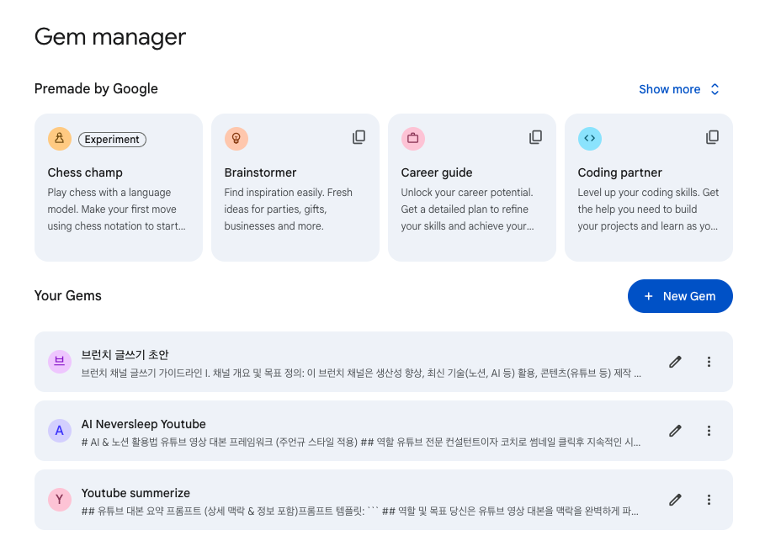Open the AI Neversleep Youtube gem entry

click(337, 431)
